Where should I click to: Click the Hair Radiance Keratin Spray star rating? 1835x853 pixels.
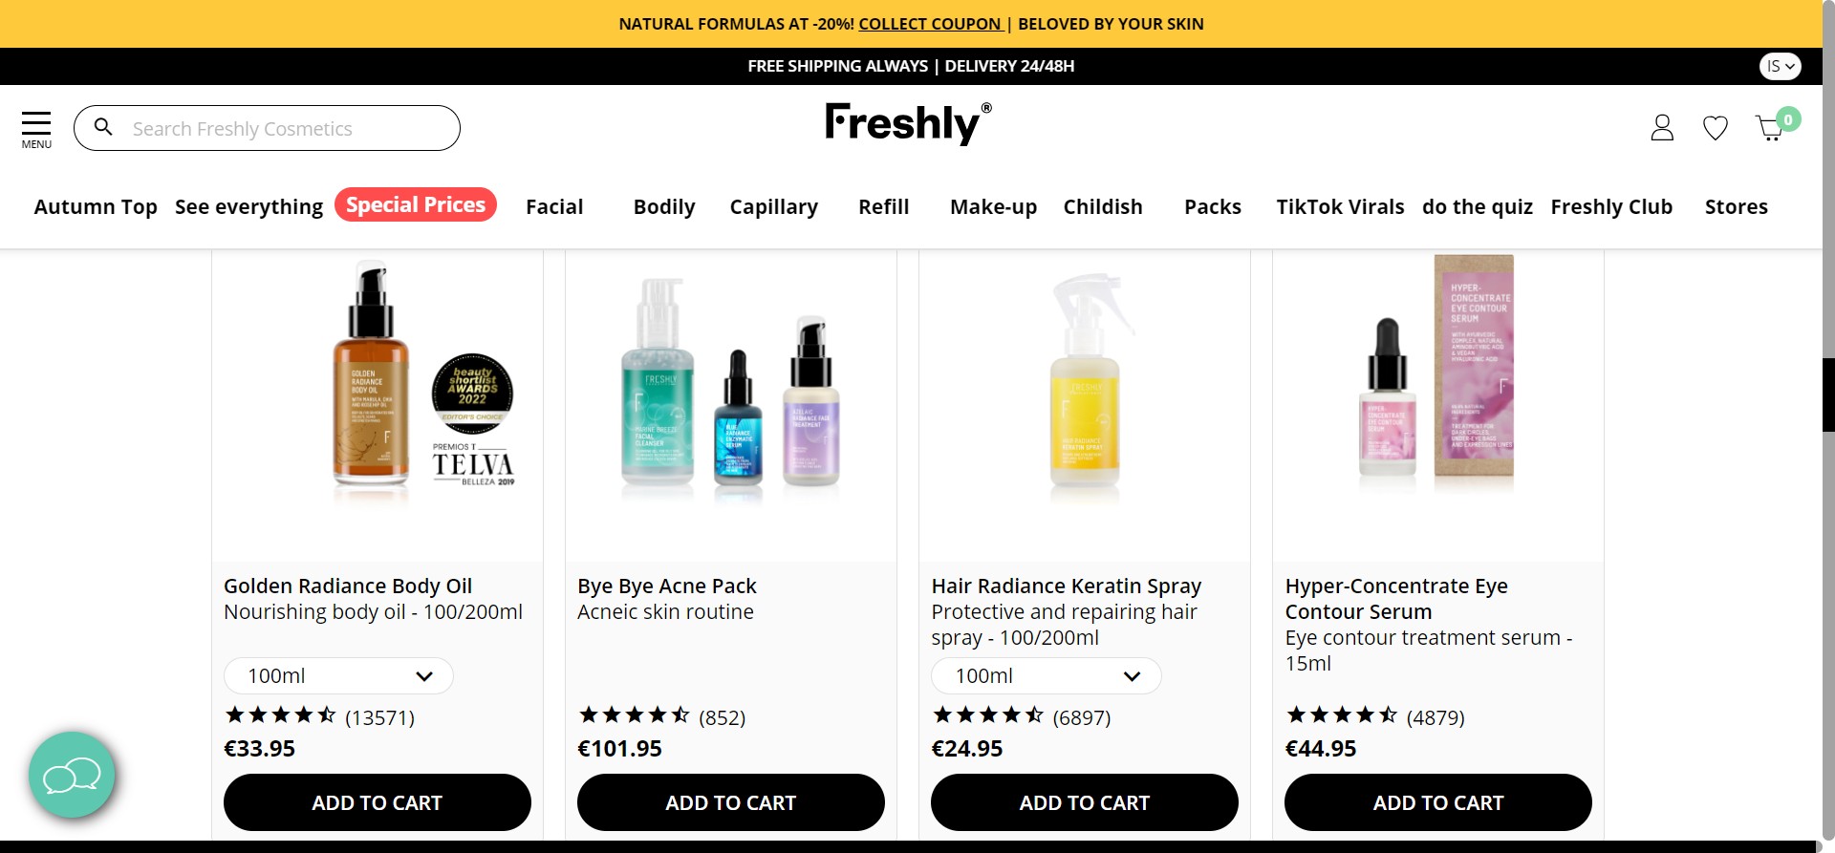click(988, 715)
